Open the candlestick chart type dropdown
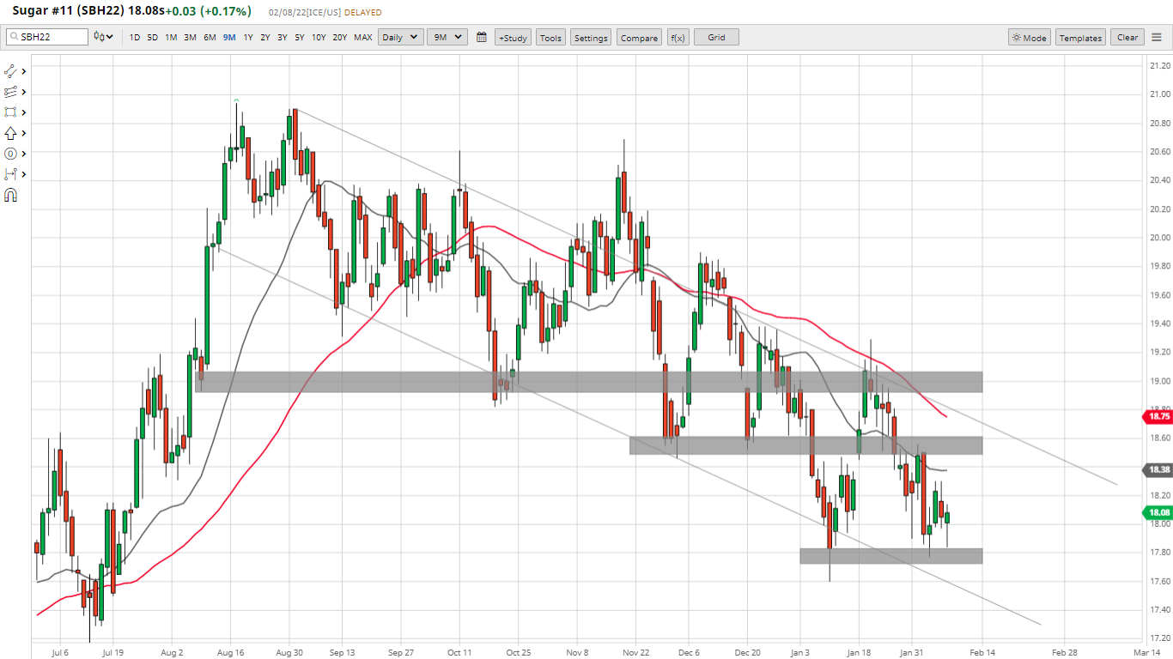1173x659 pixels. click(104, 37)
